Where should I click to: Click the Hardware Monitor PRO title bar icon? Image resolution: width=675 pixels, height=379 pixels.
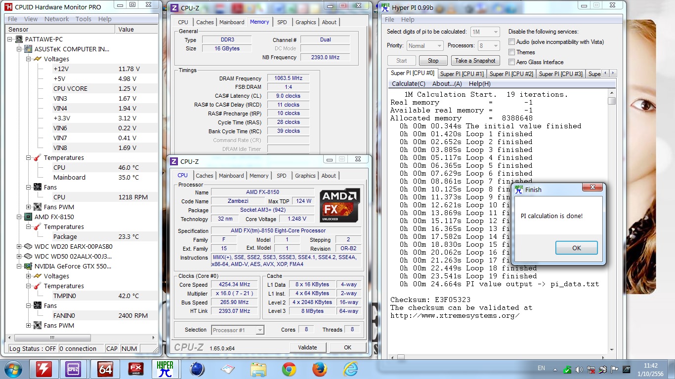pos(8,7)
